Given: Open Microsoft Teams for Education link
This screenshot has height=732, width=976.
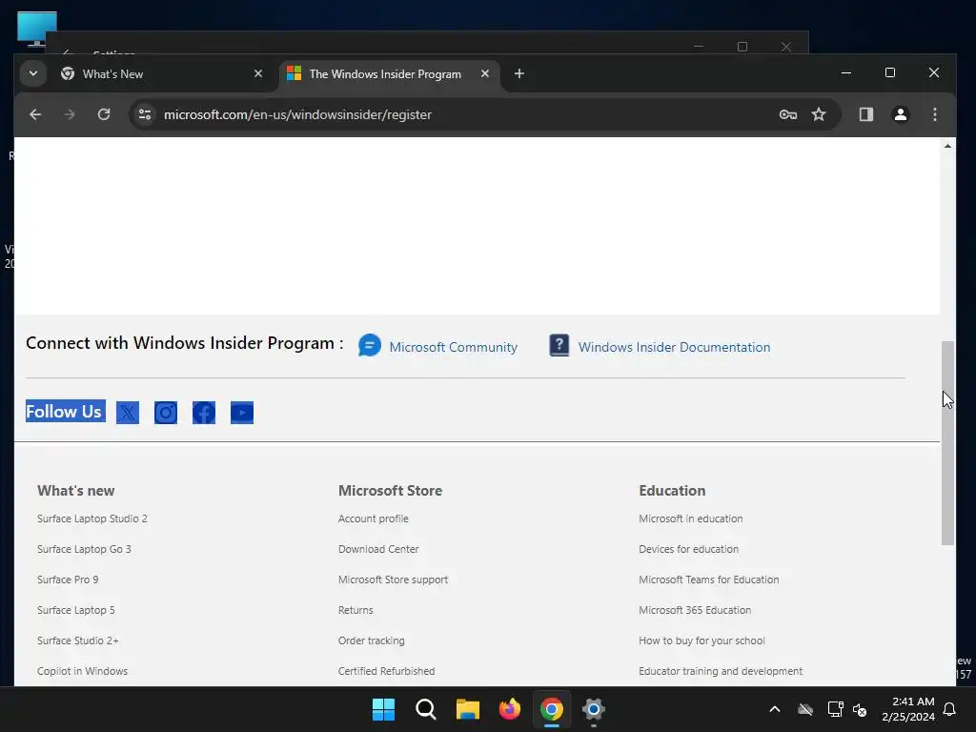Looking at the screenshot, I should [709, 579].
